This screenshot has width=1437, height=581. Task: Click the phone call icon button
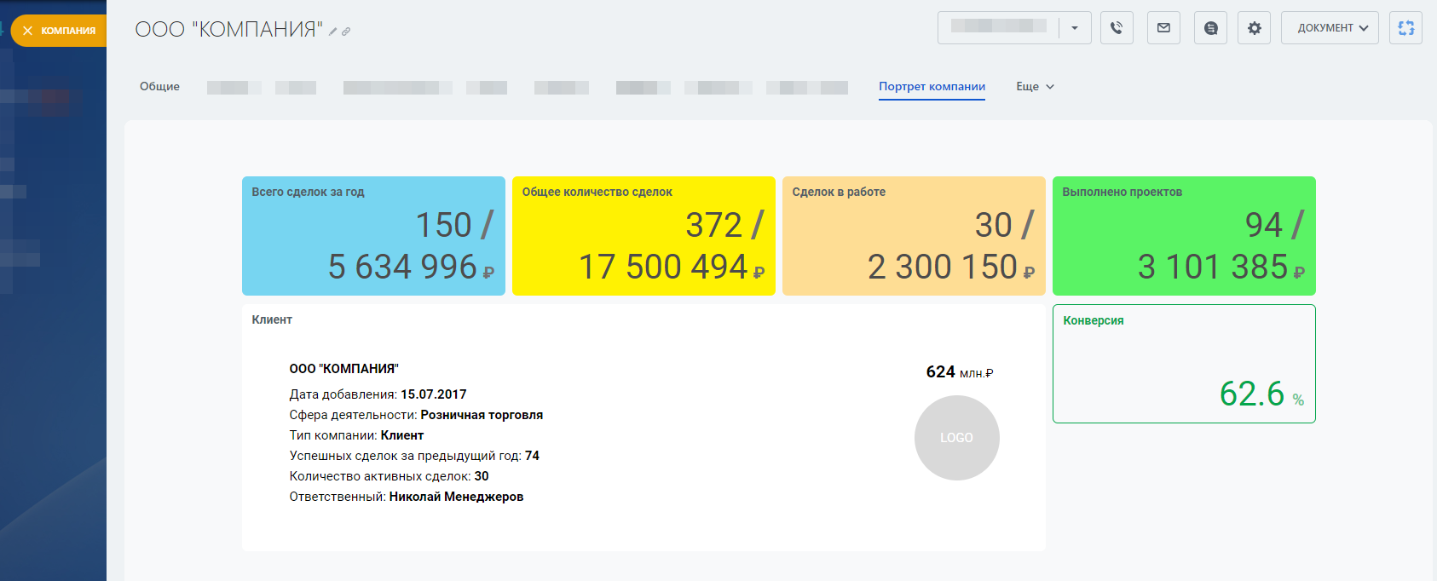(1117, 28)
